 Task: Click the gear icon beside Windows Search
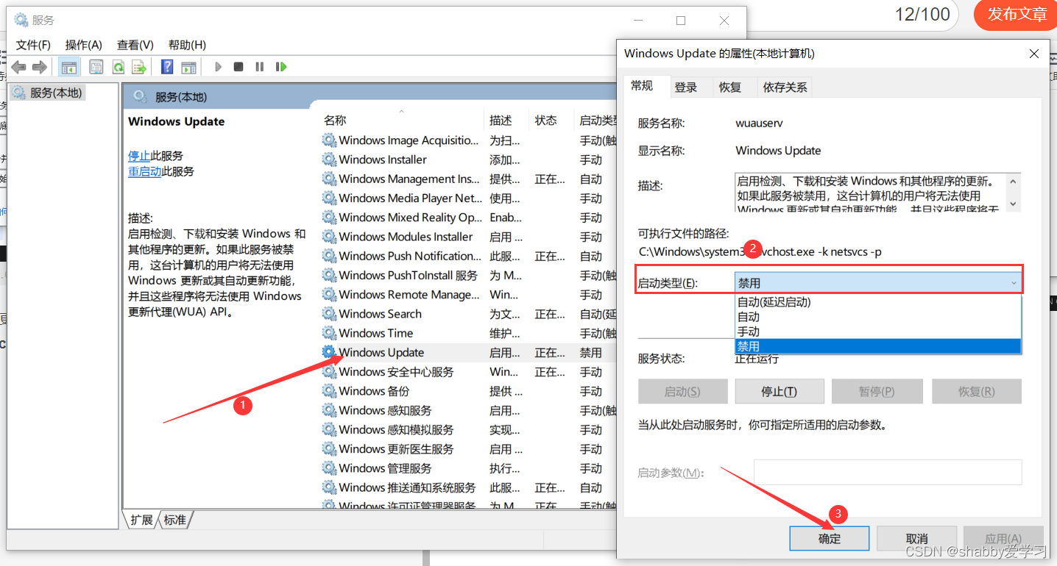(329, 314)
